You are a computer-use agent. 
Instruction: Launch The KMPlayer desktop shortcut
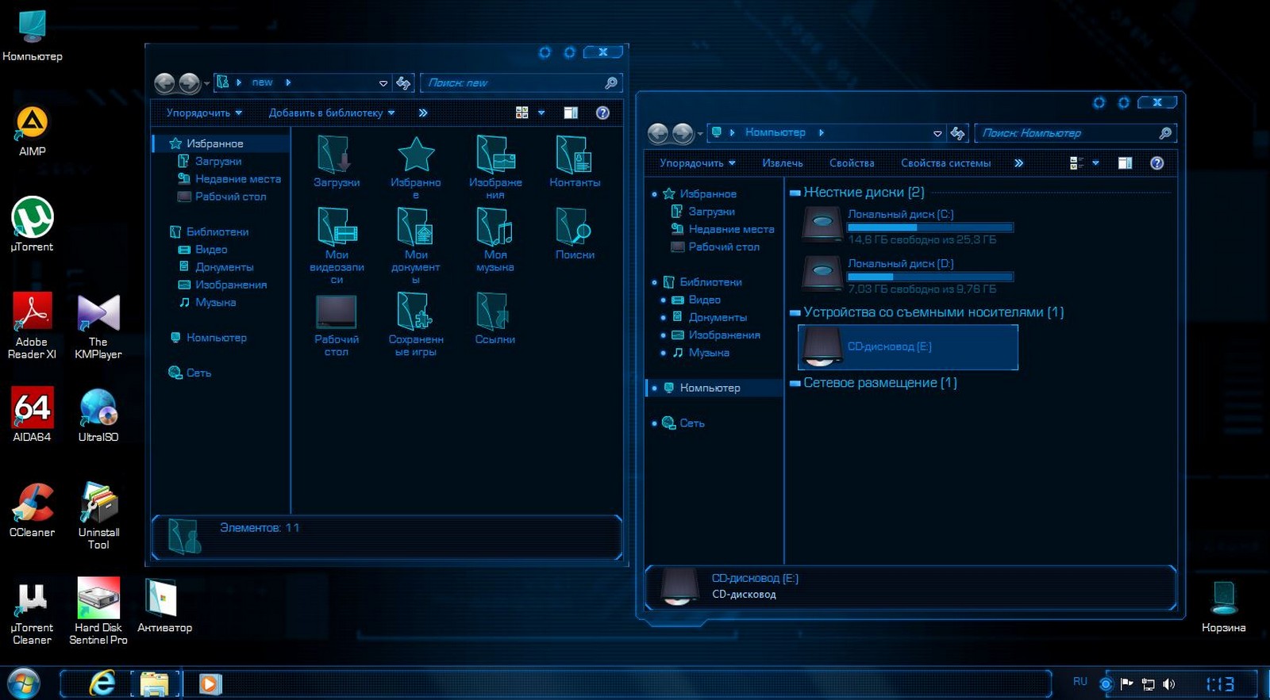[x=98, y=326]
